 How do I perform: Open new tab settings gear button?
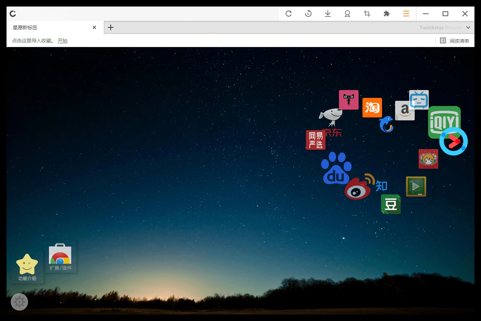[19, 302]
